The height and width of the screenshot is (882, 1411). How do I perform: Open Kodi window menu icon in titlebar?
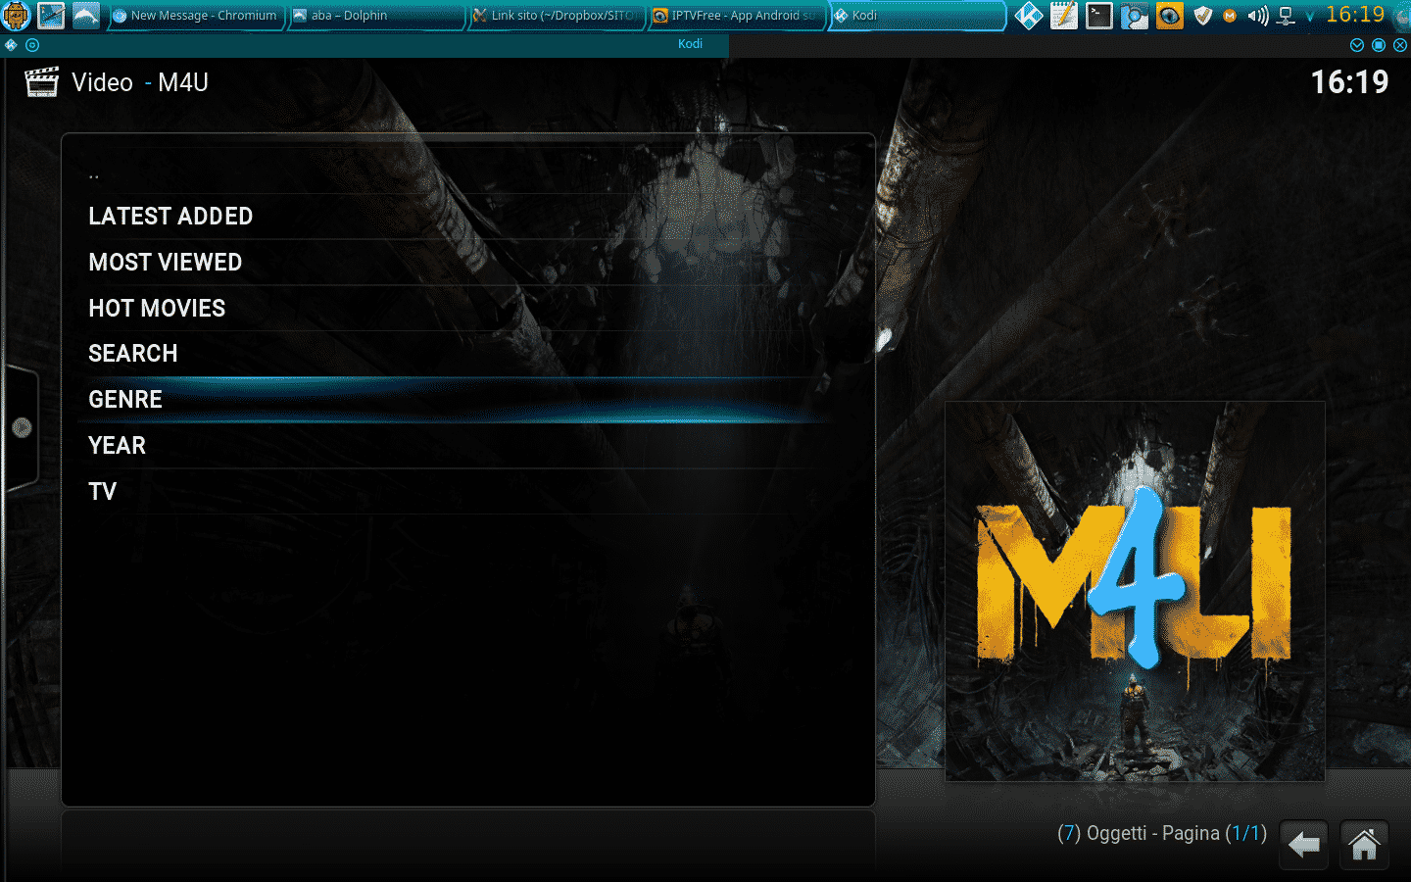coord(12,45)
